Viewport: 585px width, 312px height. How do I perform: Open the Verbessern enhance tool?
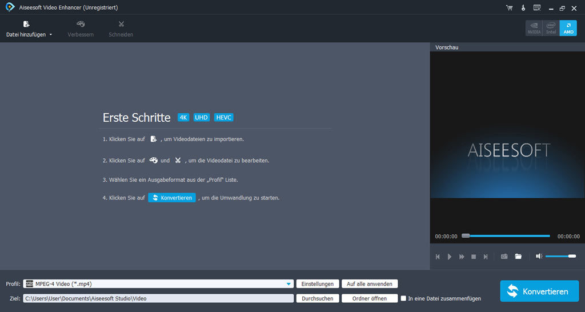click(x=81, y=29)
